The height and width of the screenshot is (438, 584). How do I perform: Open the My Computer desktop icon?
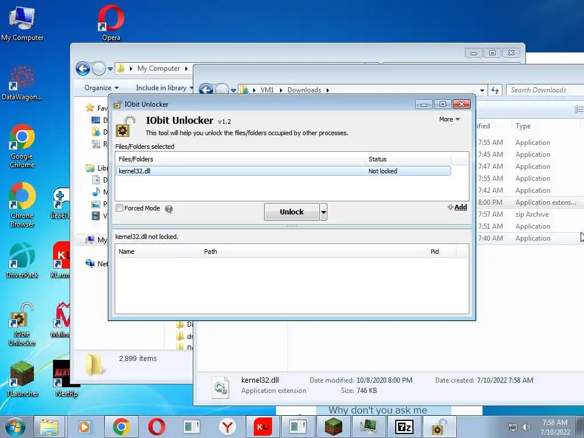coord(22,23)
